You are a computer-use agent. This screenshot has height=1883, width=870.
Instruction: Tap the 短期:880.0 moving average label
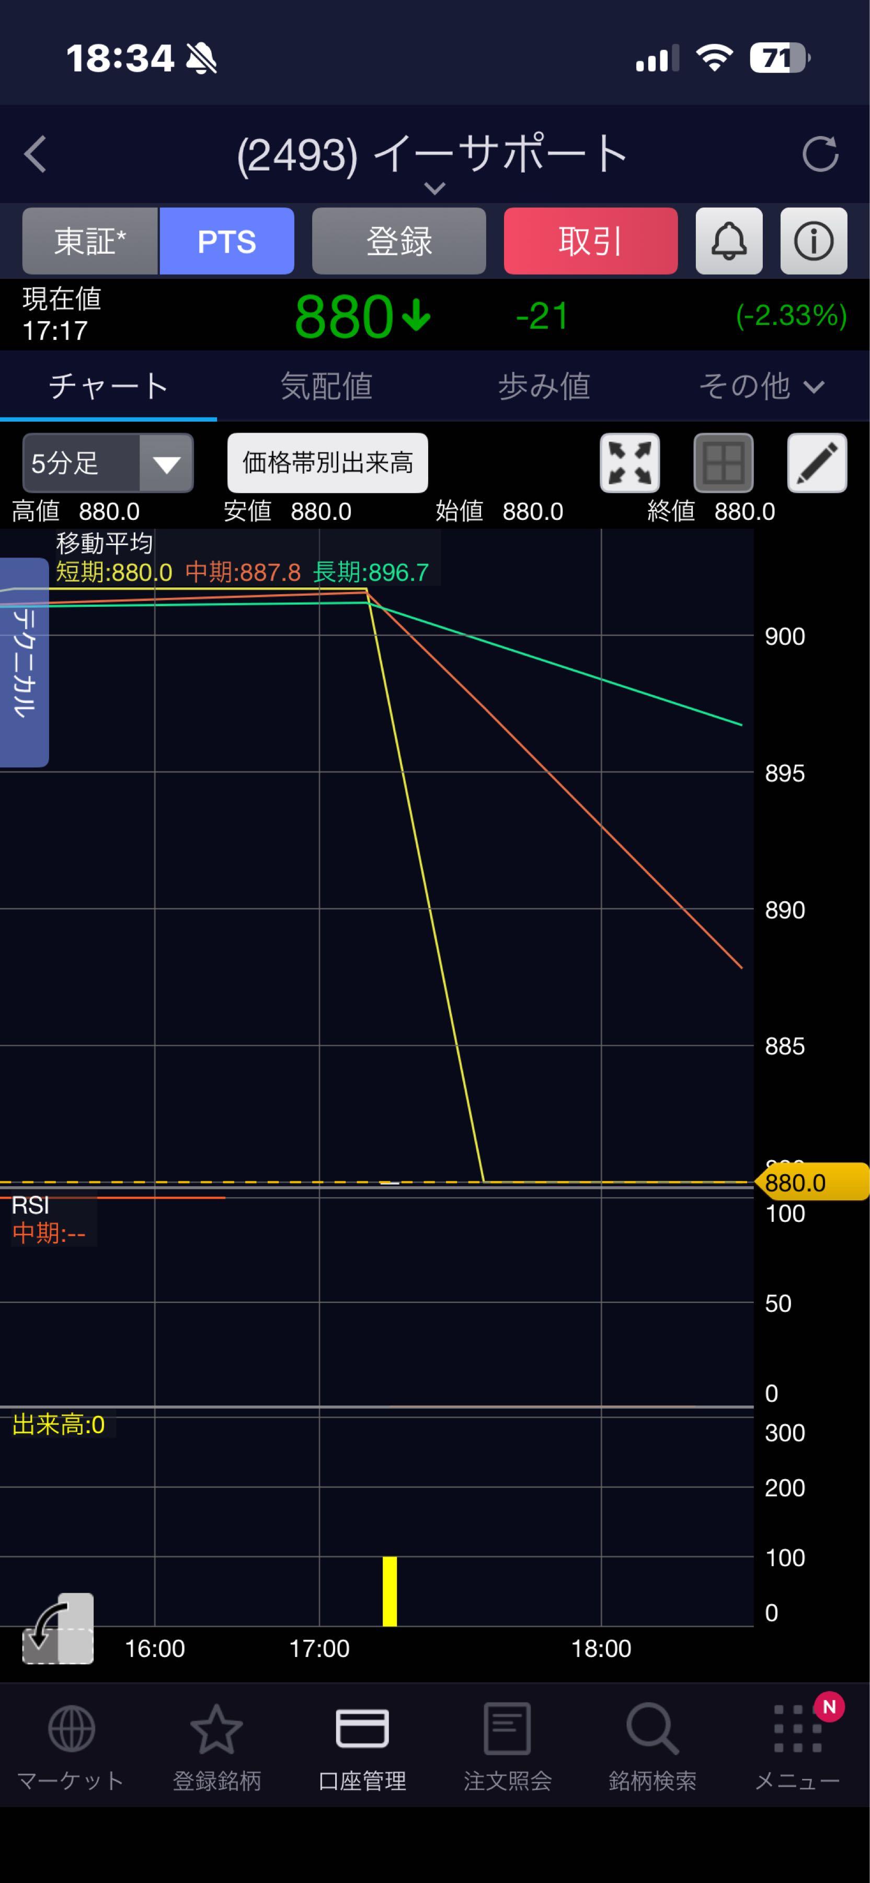point(114,572)
